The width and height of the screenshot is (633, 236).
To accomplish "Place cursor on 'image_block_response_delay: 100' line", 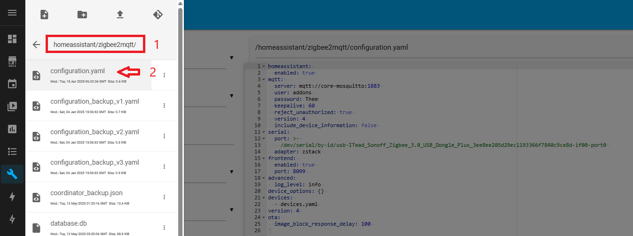I will (x=322, y=224).
